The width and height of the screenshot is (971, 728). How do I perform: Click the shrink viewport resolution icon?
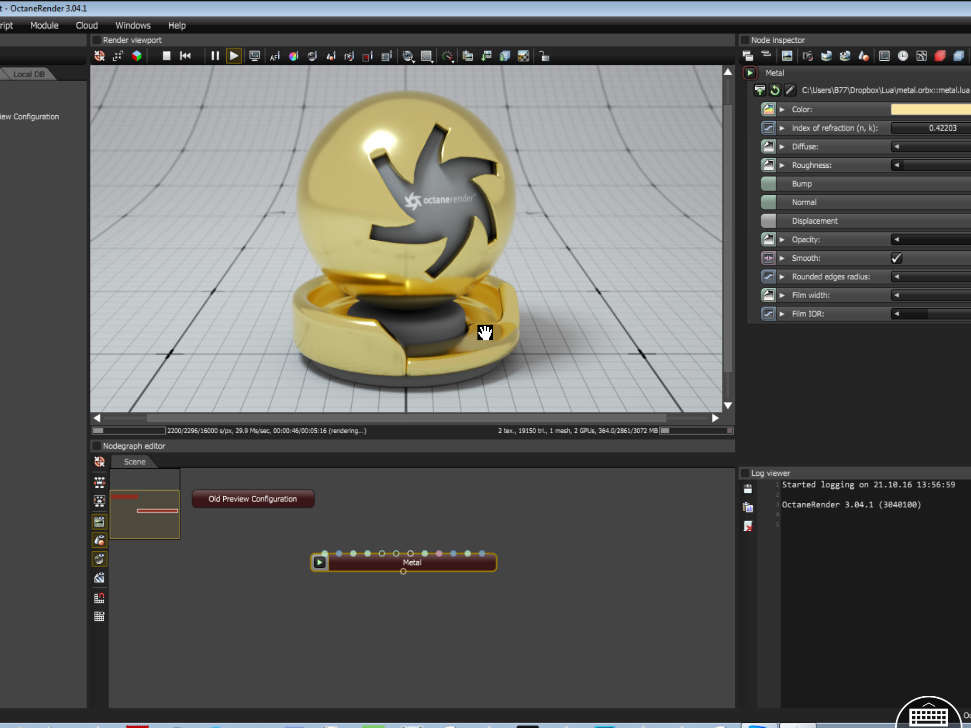[118, 56]
